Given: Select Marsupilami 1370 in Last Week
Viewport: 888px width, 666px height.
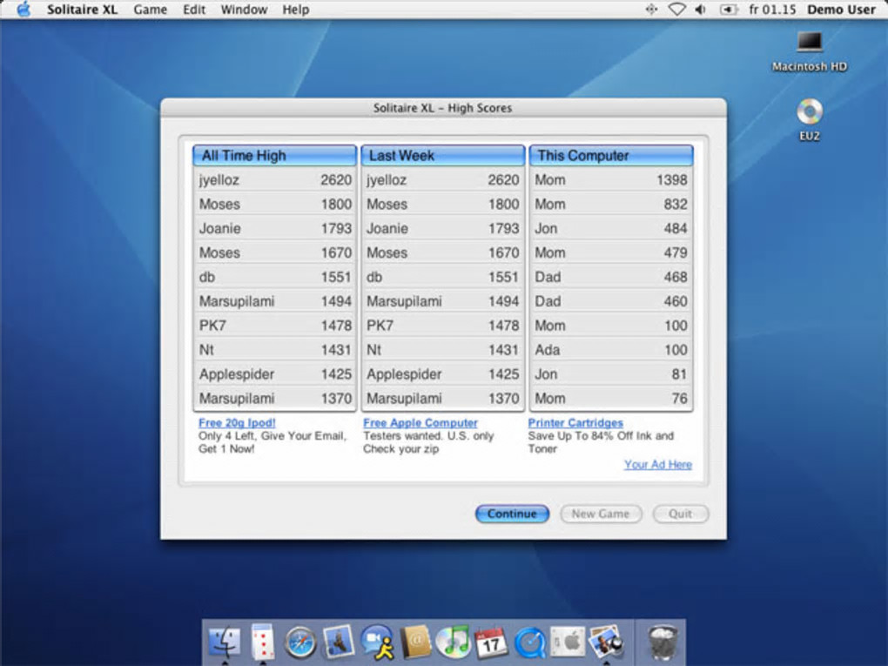Looking at the screenshot, I should (x=443, y=398).
